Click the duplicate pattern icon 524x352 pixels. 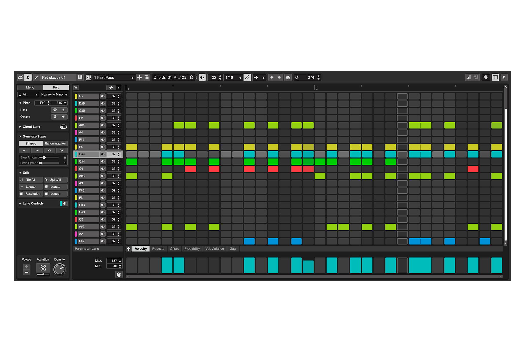tap(147, 77)
